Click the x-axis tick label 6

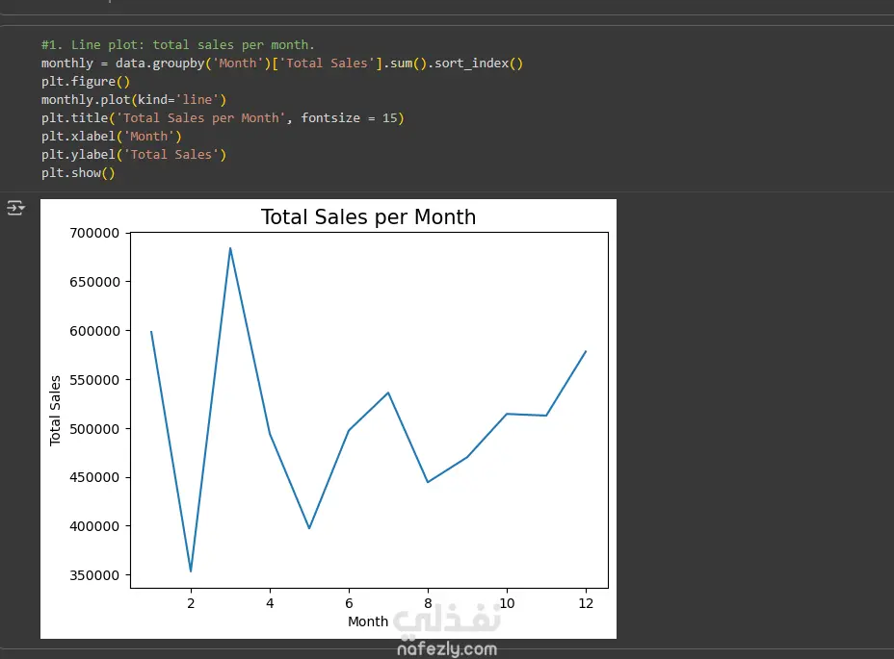click(349, 603)
